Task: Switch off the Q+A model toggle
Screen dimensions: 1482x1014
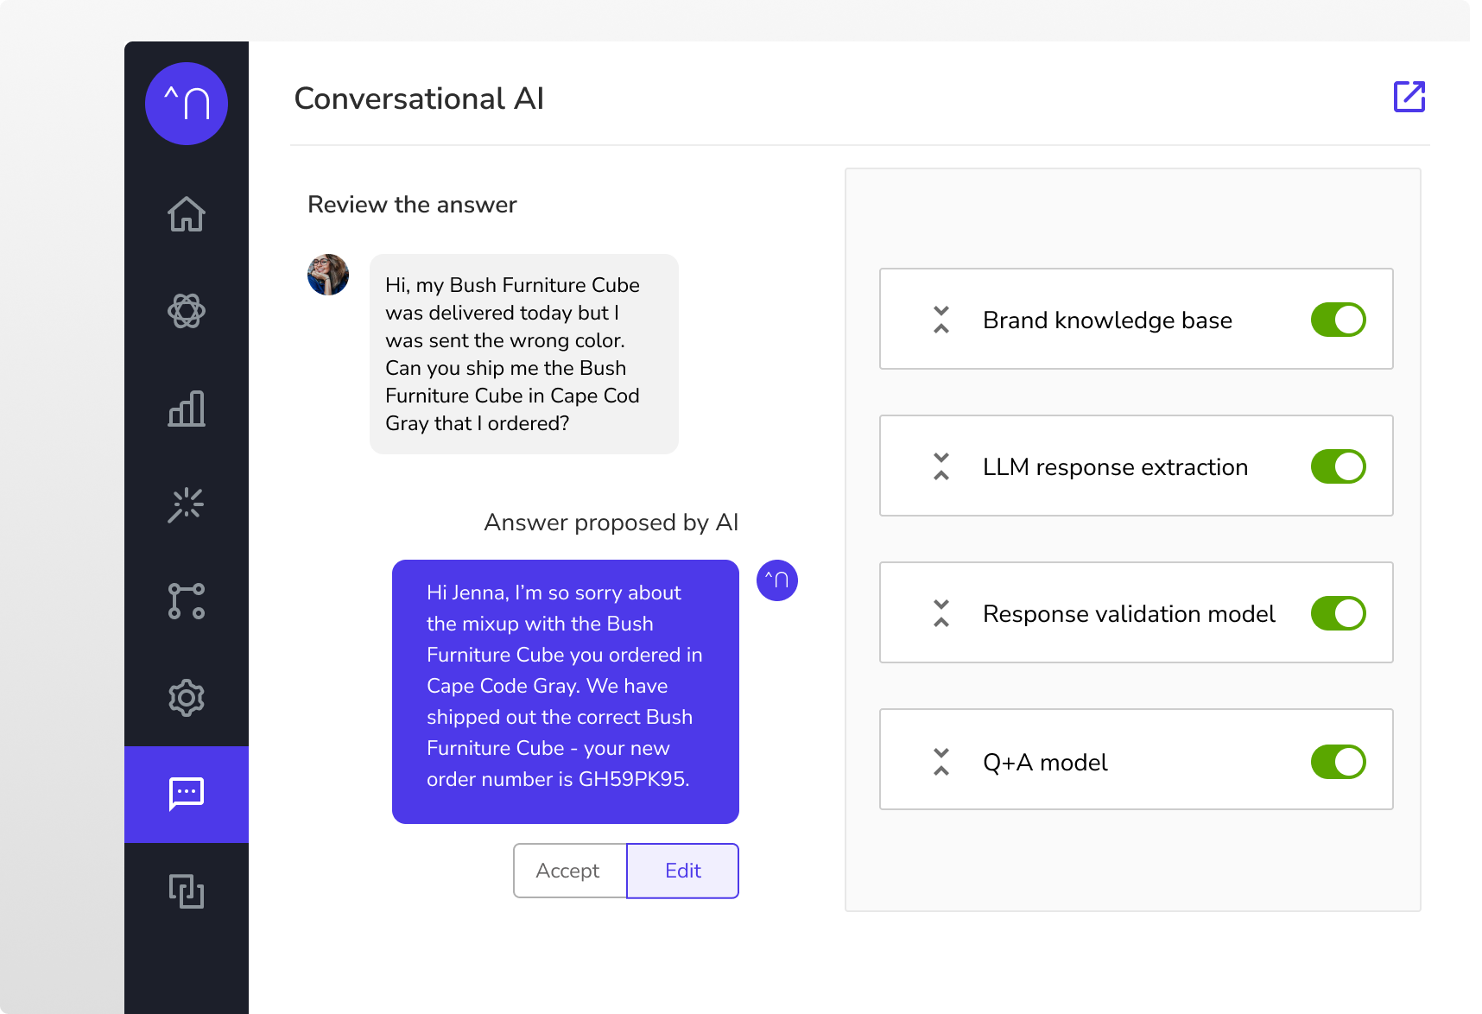Action: pos(1339,762)
